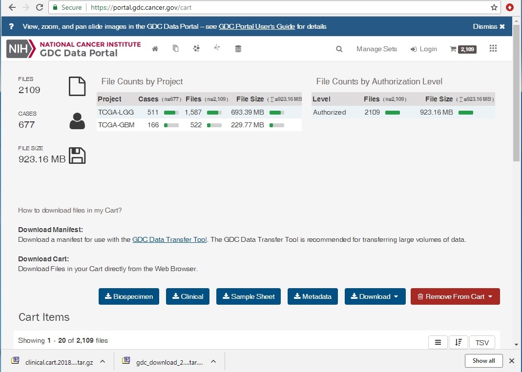
Task: Open the GDC Portal User's Guide link
Action: 257,27
